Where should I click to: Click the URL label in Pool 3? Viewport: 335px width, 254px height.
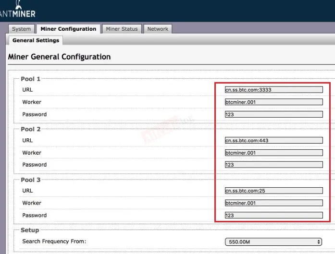coord(27,191)
